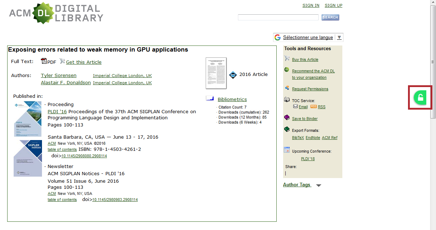This screenshot has height=230, width=436.
Task: Click 'Downloads (cumulative): 262' text
Action: (244, 112)
